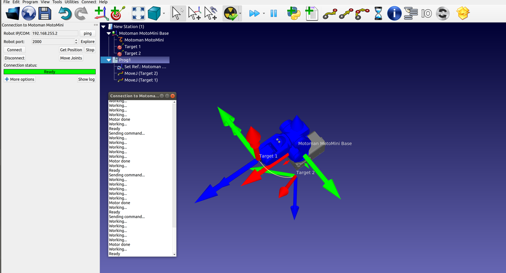The width and height of the screenshot is (506, 273).
Task: Select Target 2 in the station tree
Action: pyautogui.click(x=132, y=54)
